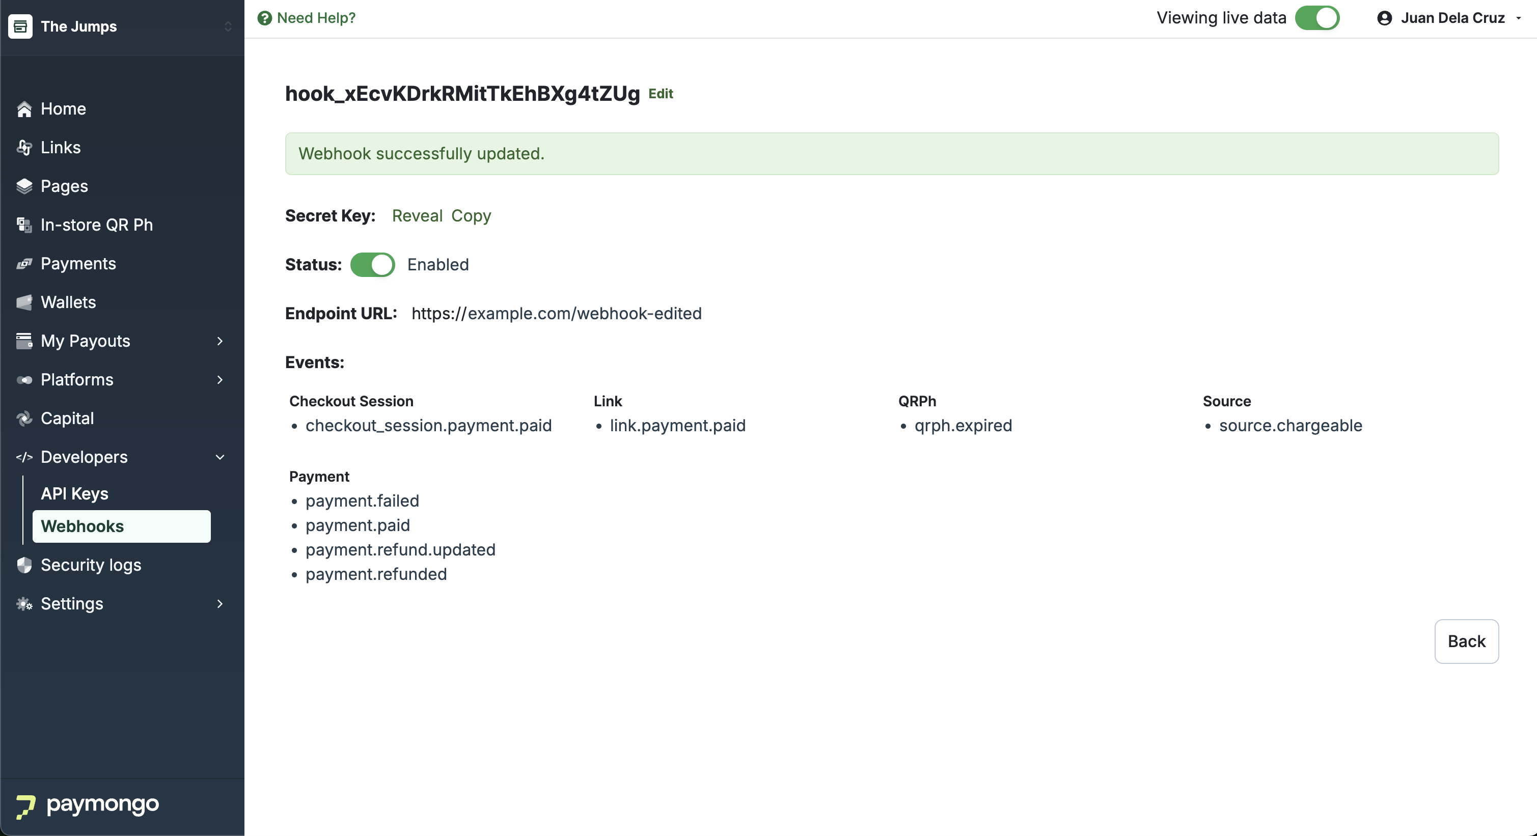Image resolution: width=1537 pixels, height=836 pixels.
Task: Click the Home house icon
Action: coord(24,109)
